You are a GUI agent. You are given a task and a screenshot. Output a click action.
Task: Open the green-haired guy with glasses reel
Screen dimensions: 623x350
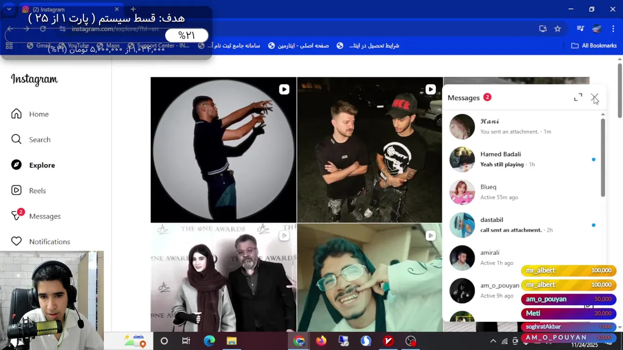coord(369,278)
